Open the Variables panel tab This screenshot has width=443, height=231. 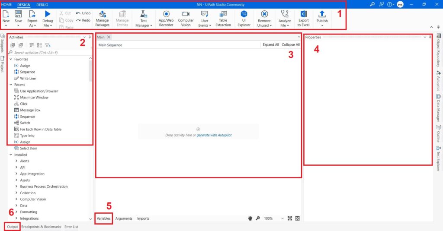point(103,218)
